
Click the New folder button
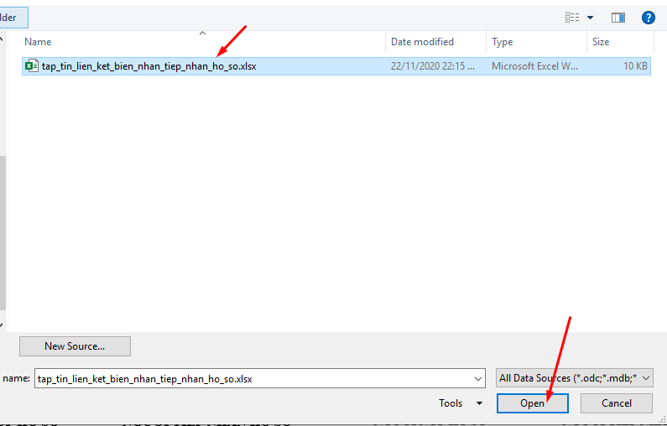pos(12,18)
